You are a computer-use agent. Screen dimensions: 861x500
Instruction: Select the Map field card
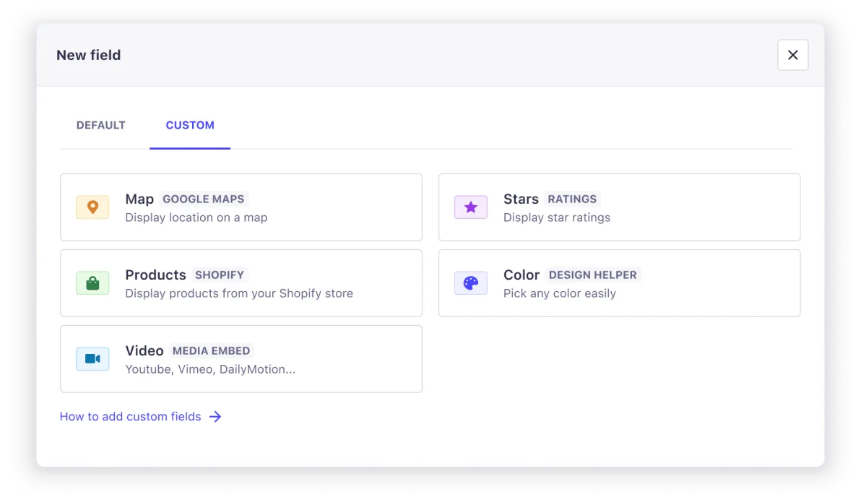[241, 207]
